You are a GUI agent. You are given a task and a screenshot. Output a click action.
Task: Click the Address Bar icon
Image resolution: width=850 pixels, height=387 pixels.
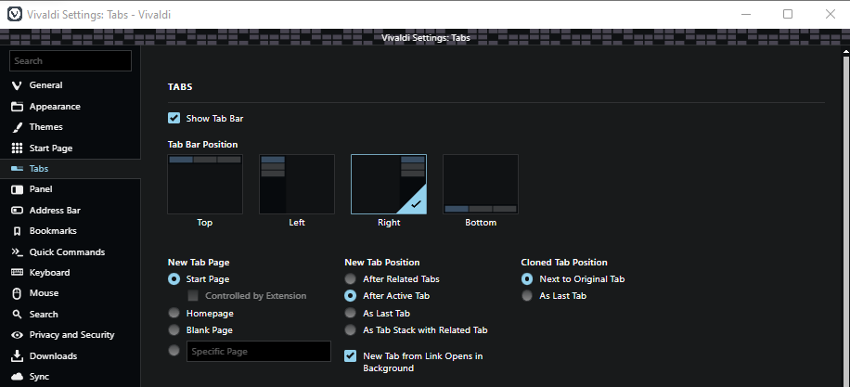pos(18,211)
